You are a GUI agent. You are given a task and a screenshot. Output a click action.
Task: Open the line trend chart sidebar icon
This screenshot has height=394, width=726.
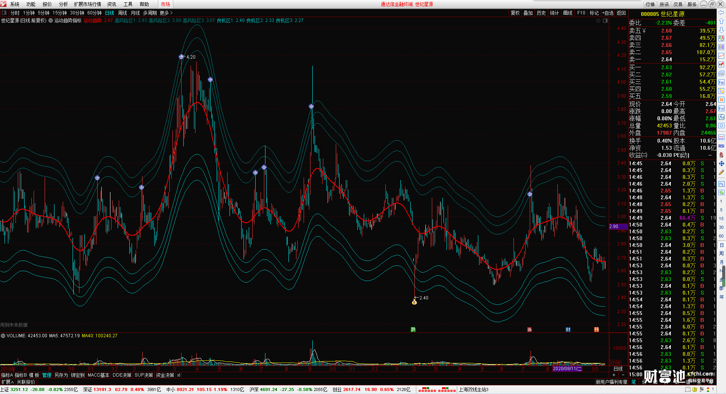721,56
